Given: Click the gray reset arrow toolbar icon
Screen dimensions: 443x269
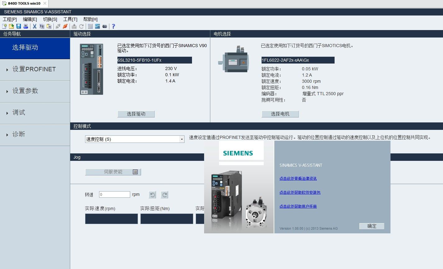Looking at the screenshot, I should pos(81,26).
